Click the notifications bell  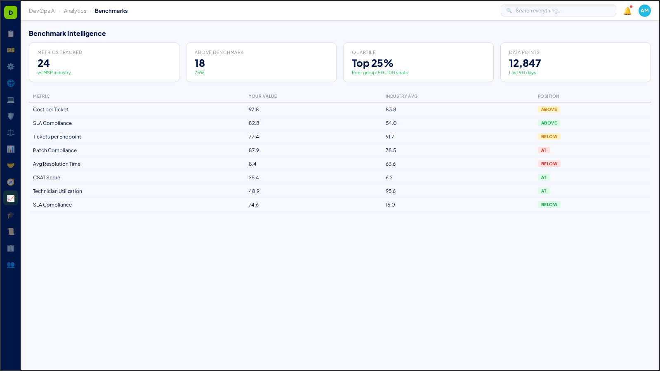coord(627,11)
